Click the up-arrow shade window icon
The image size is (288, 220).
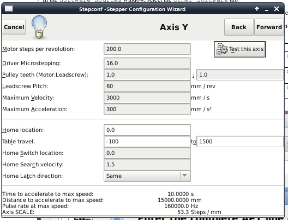(257, 9)
